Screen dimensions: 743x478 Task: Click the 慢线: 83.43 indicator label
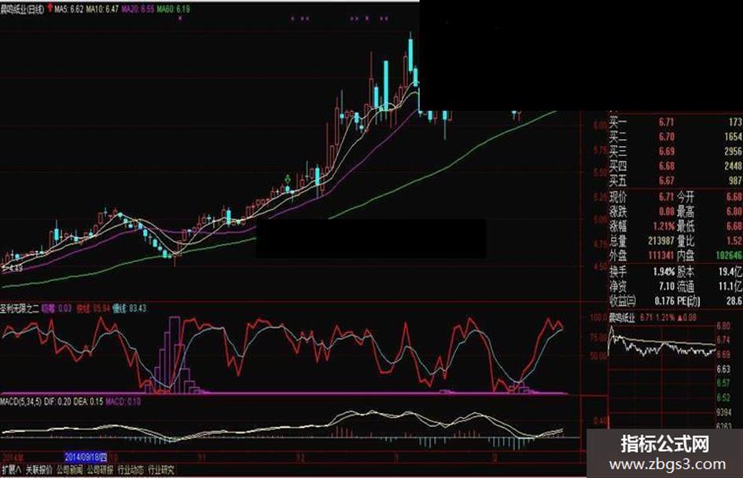click(130, 308)
